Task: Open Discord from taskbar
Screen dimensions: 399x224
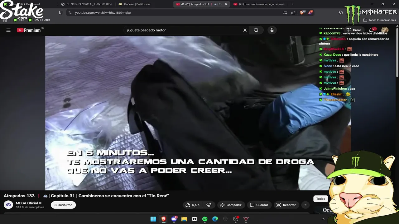Action: coord(174,219)
